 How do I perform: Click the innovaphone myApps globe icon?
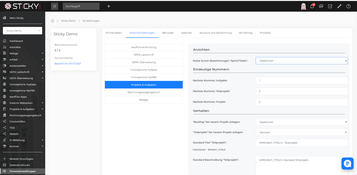point(4,84)
